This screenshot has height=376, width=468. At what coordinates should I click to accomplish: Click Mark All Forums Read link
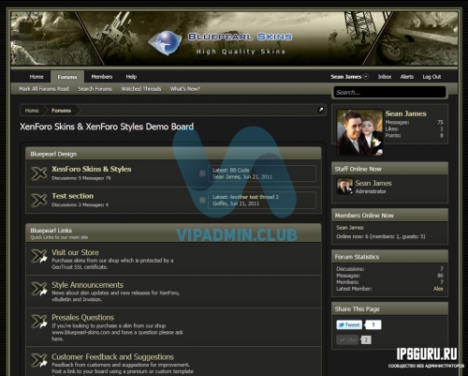(x=44, y=89)
